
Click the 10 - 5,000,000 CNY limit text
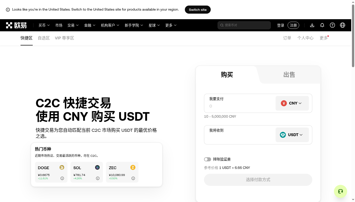click(x=220, y=116)
